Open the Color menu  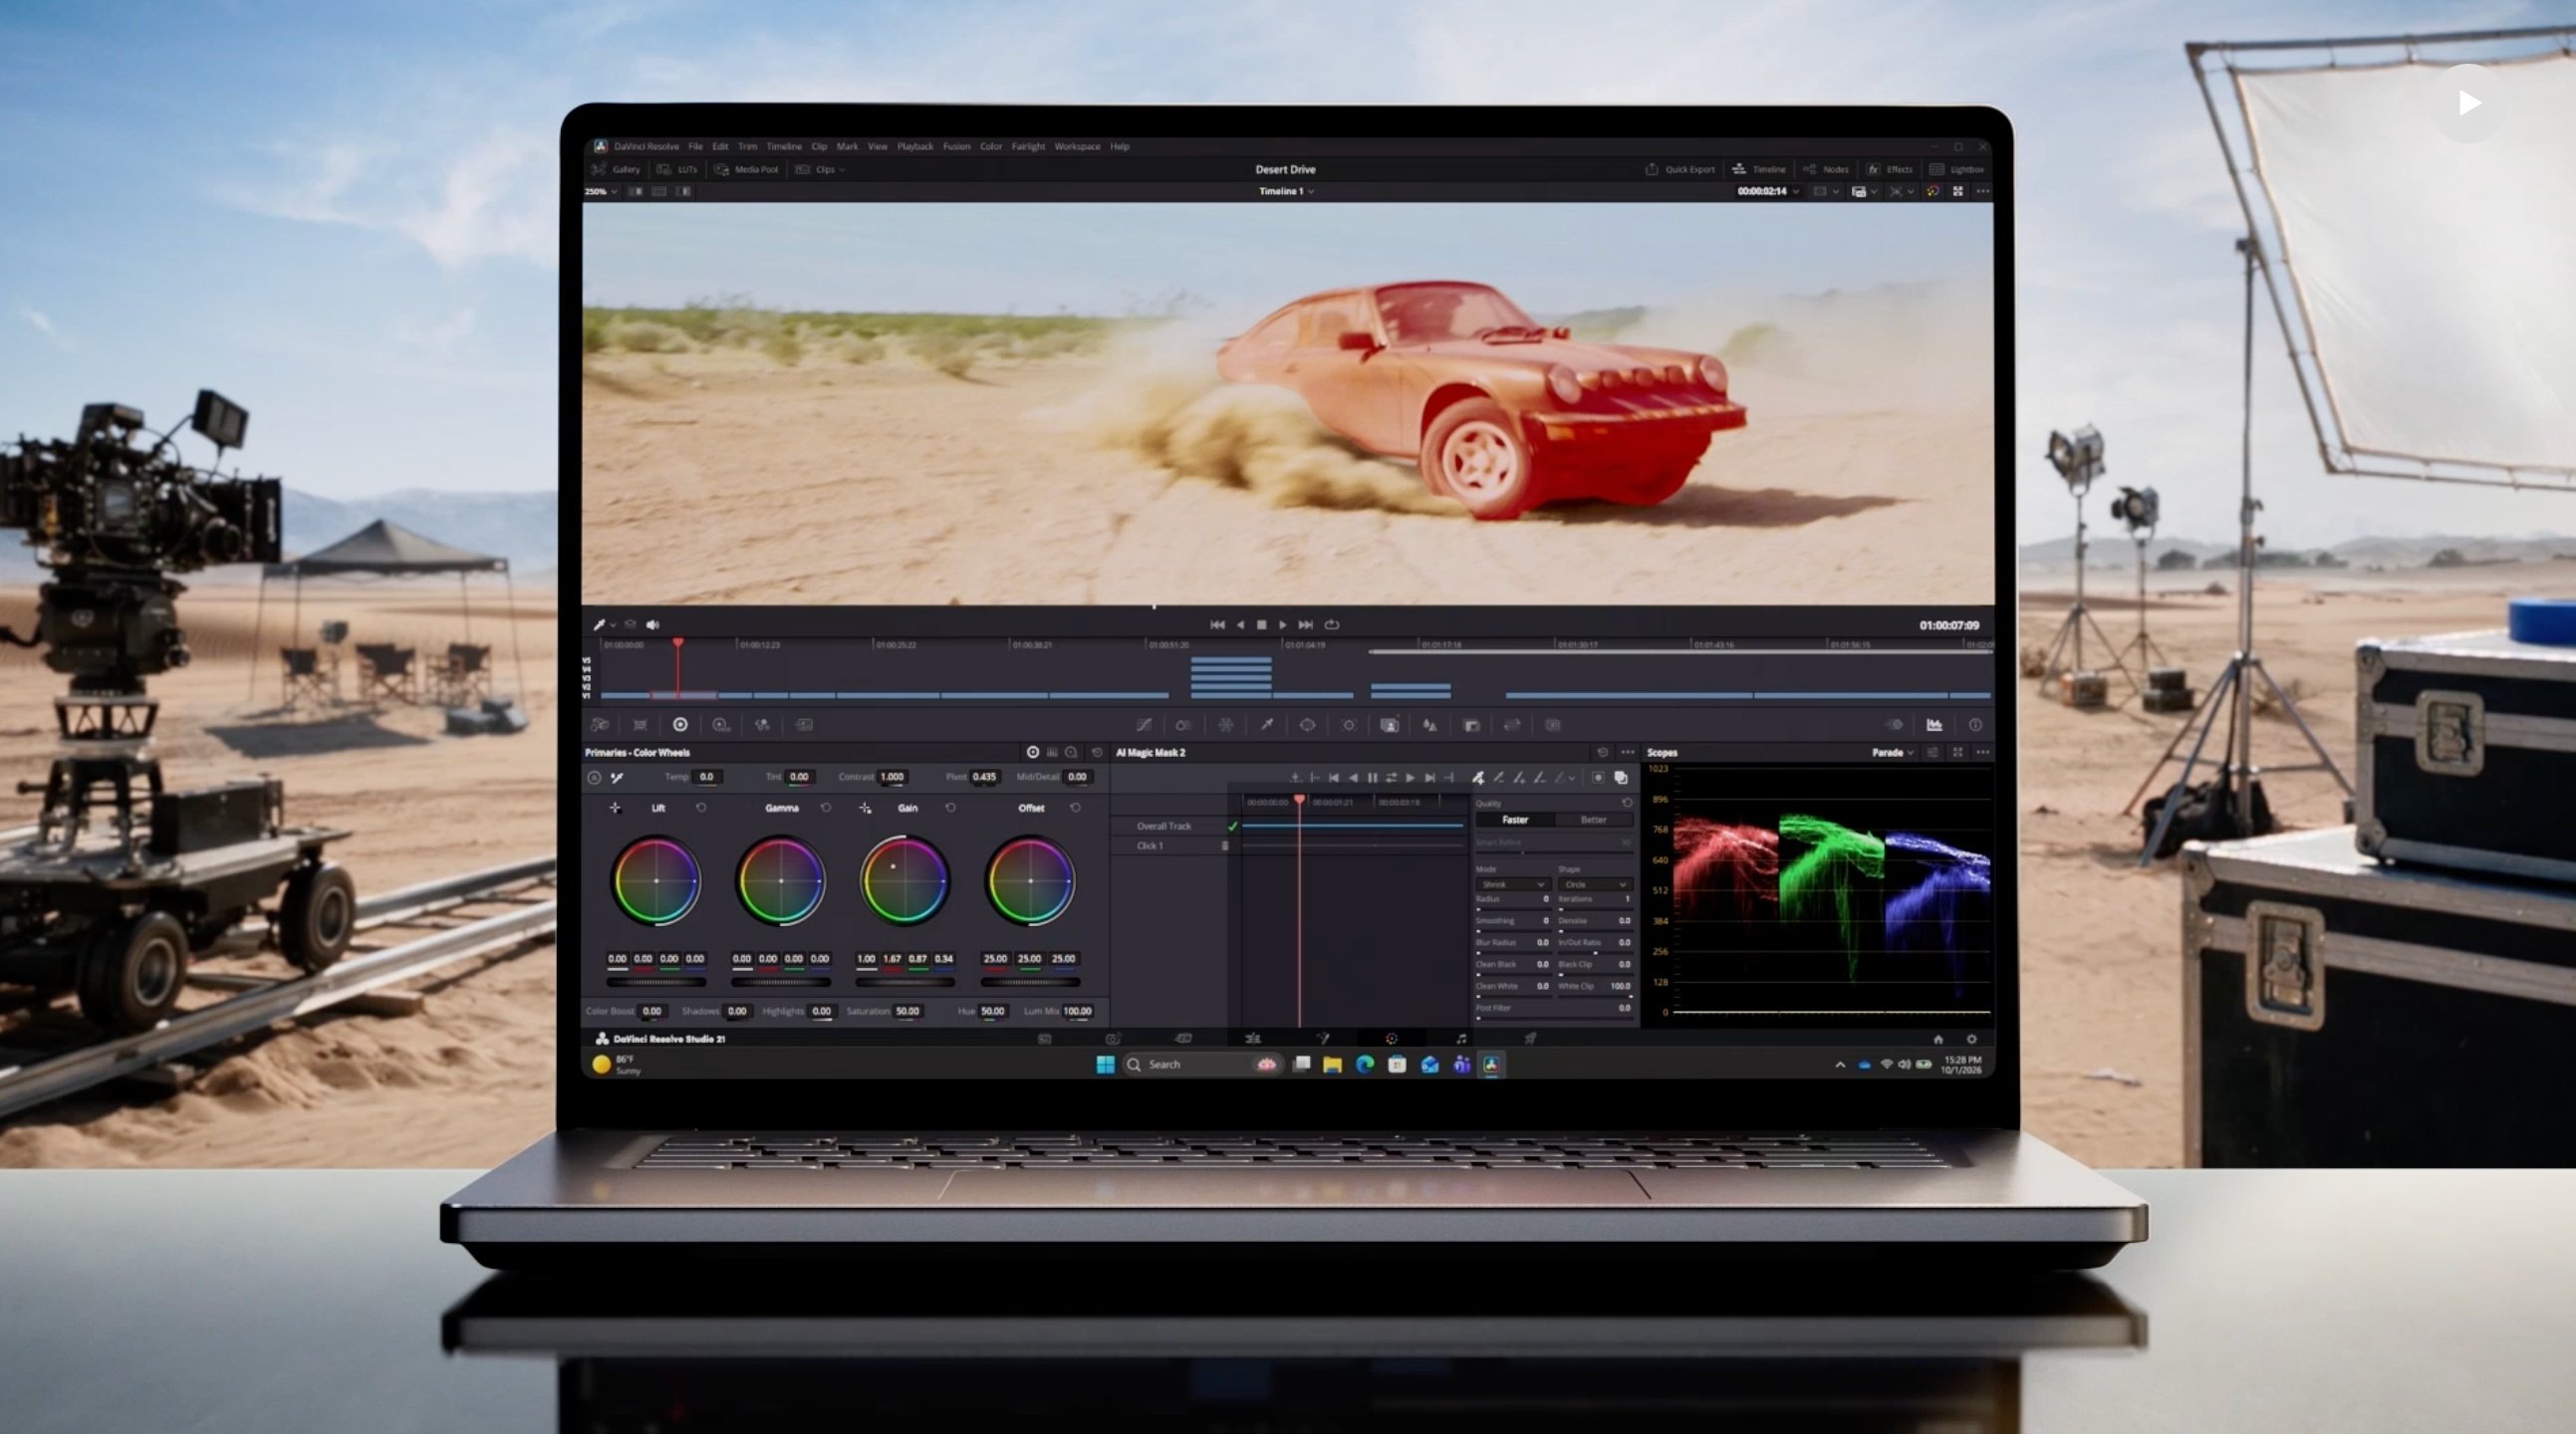[991, 146]
